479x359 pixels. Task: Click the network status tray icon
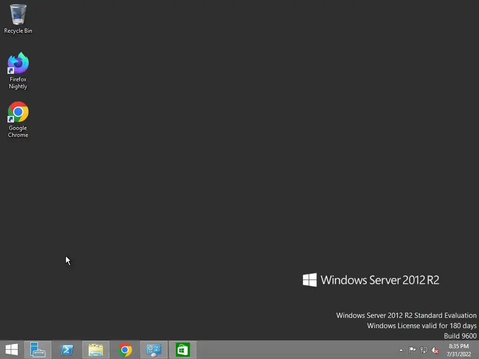(x=424, y=350)
